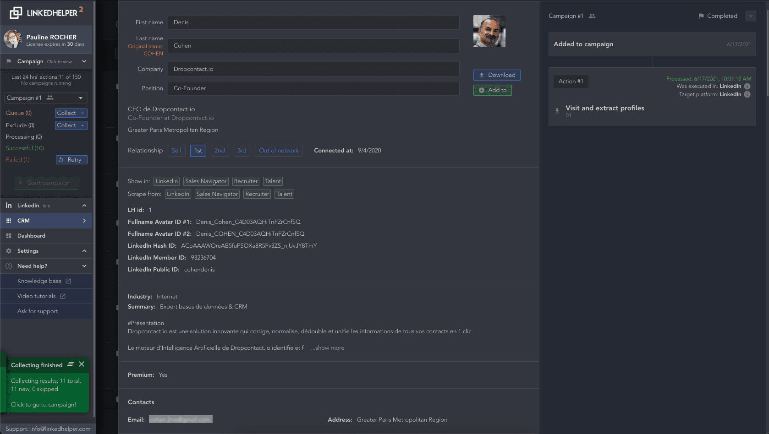Open the Failed (1) list

[18, 160]
